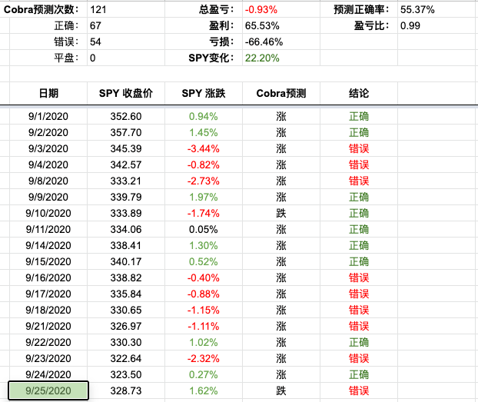Select the change cell 0.27%

pos(204,375)
